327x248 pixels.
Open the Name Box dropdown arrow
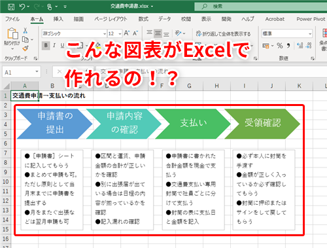point(37,71)
